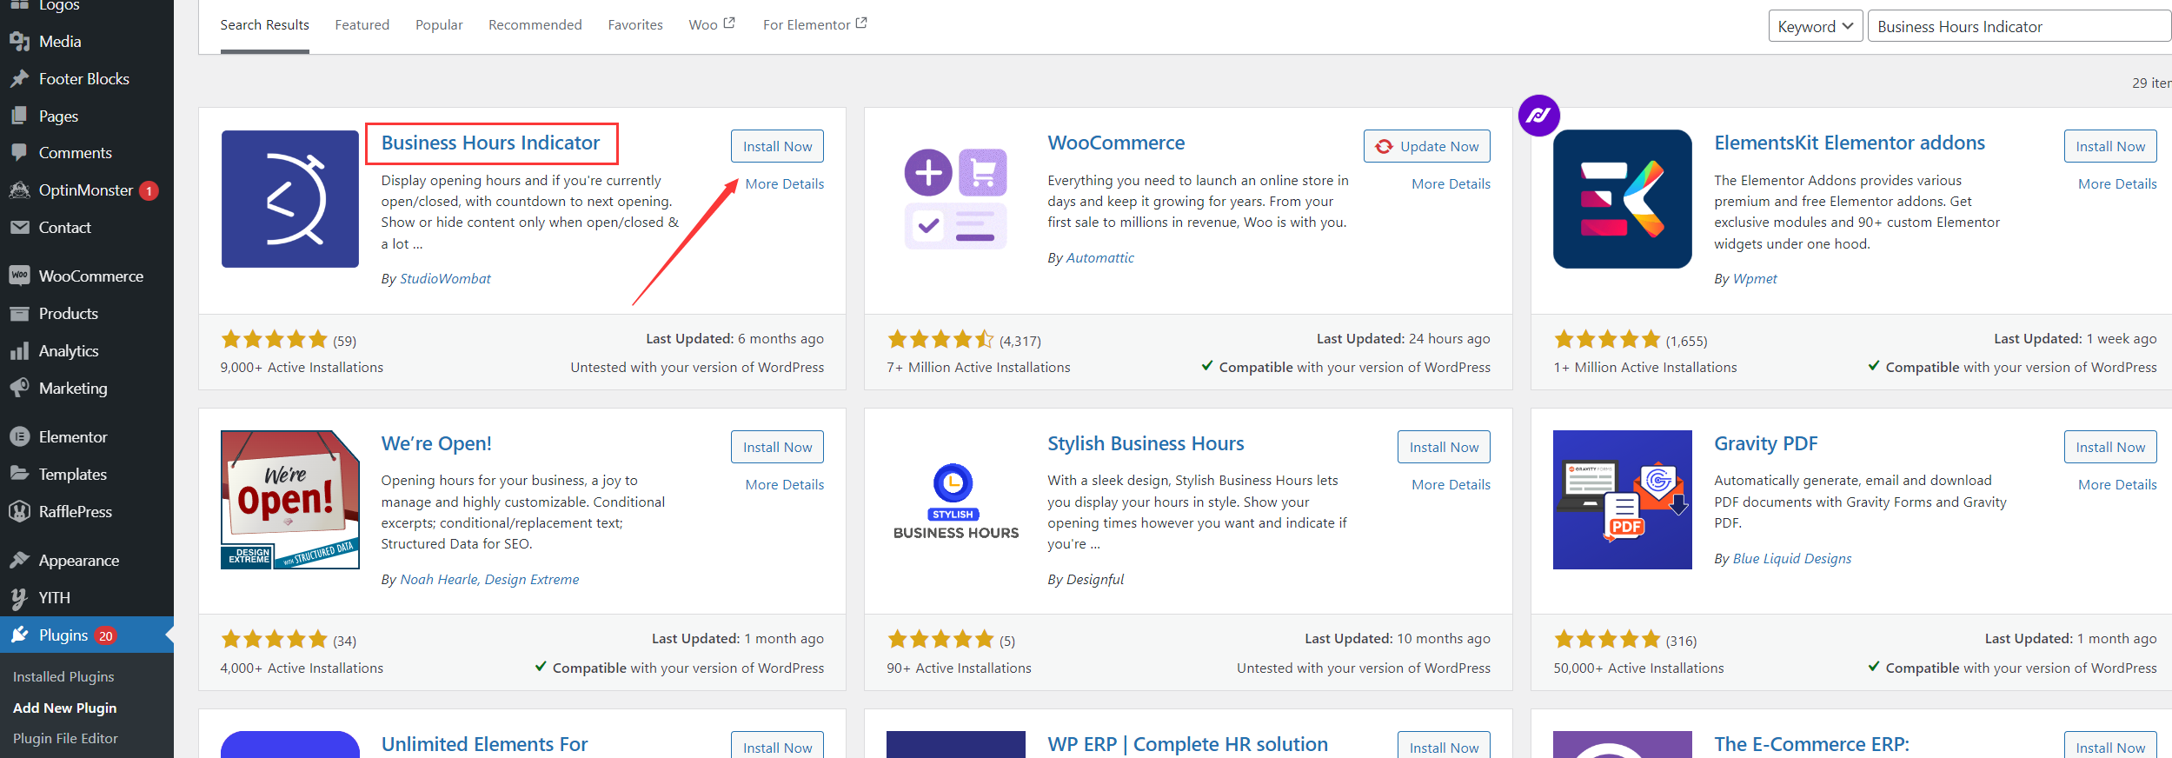Click the Elementor sidebar icon

20,437
